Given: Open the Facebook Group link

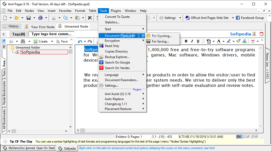Looking at the screenshot, I should [250, 18].
